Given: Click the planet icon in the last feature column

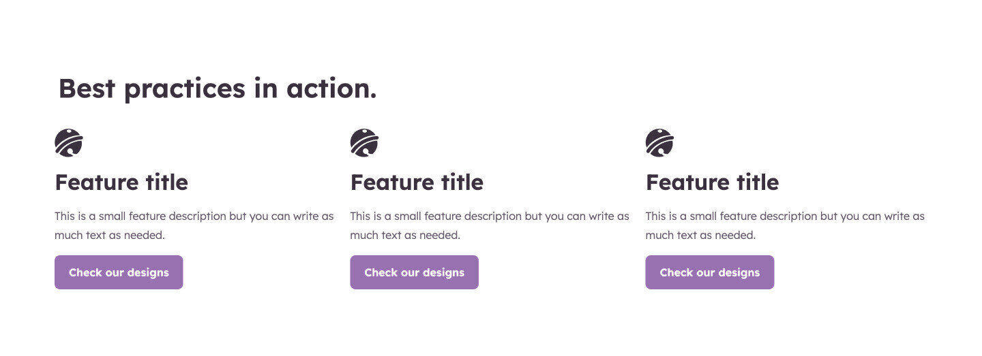Looking at the screenshot, I should 659,143.
